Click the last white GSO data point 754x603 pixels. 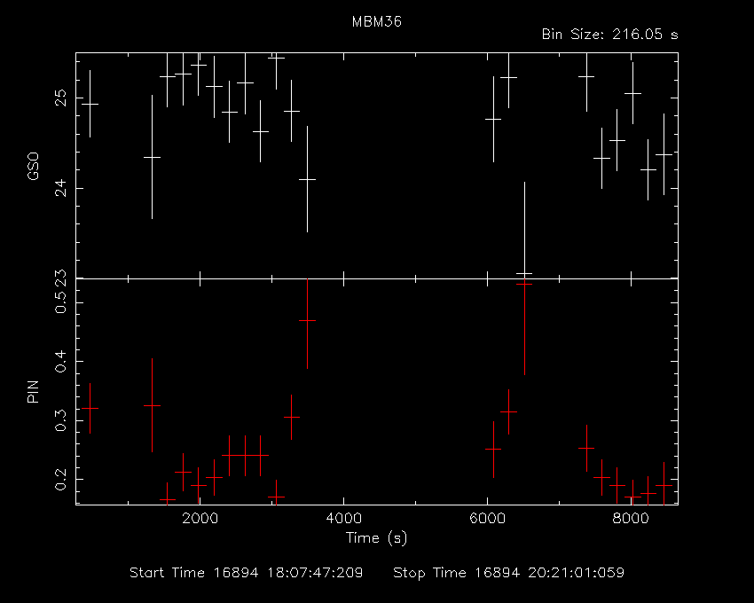pos(664,154)
